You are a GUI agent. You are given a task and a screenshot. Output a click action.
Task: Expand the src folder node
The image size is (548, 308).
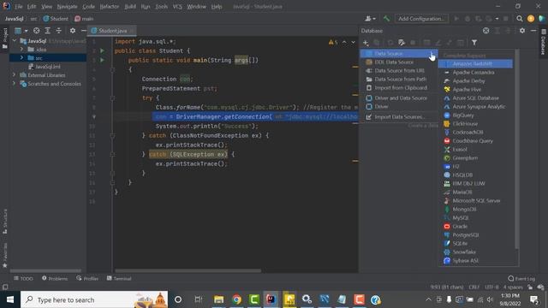21,57
